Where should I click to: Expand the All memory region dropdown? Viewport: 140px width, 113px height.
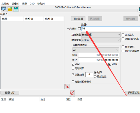(96, 50)
